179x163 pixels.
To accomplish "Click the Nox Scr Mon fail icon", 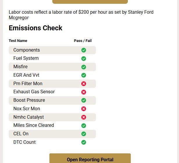I will tap(84, 109).
